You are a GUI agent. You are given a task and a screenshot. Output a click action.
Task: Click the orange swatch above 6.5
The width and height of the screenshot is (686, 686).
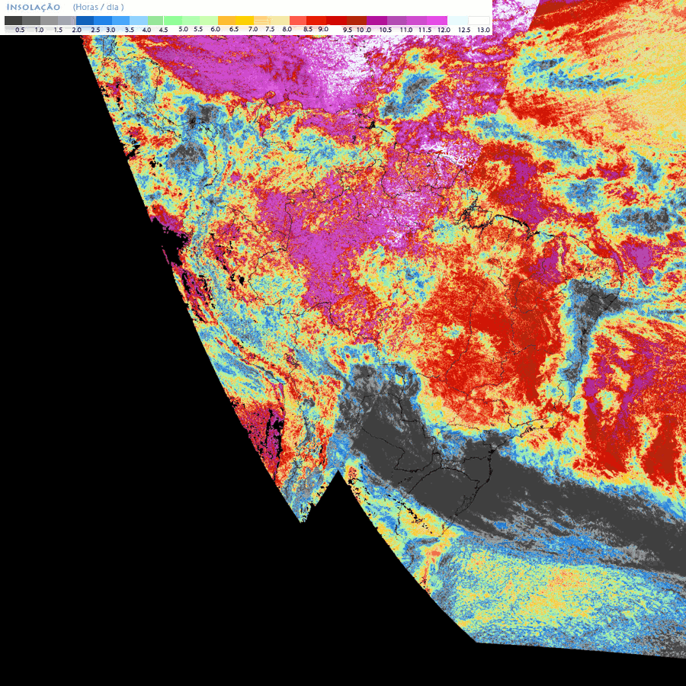coord(227,21)
